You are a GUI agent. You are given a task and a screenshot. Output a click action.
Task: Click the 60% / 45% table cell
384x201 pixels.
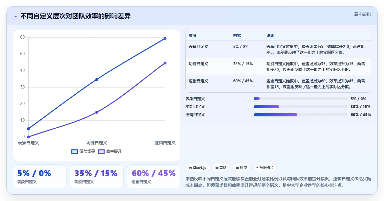click(x=243, y=81)
